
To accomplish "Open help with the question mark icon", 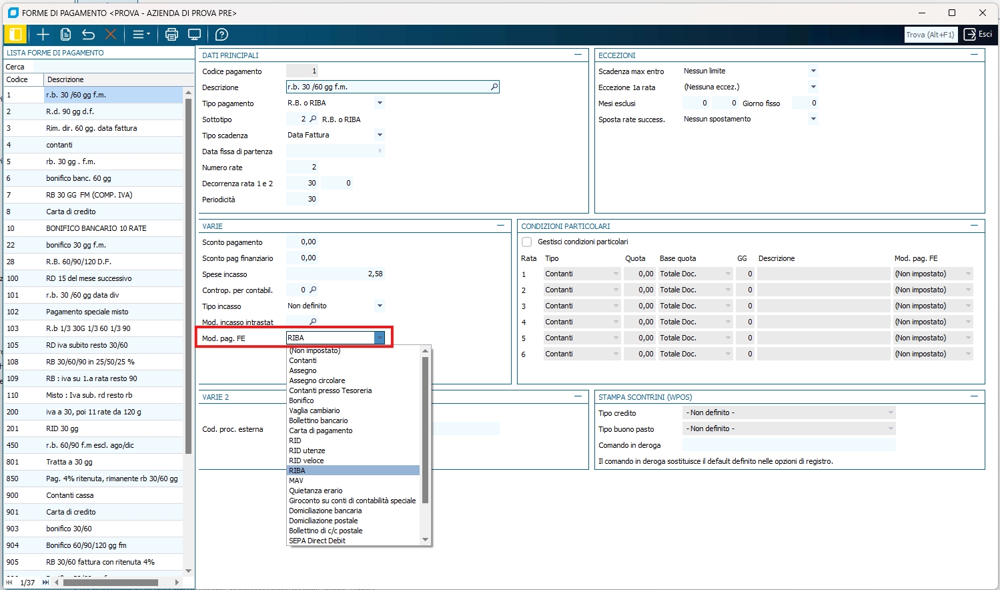I will point(221,35).
